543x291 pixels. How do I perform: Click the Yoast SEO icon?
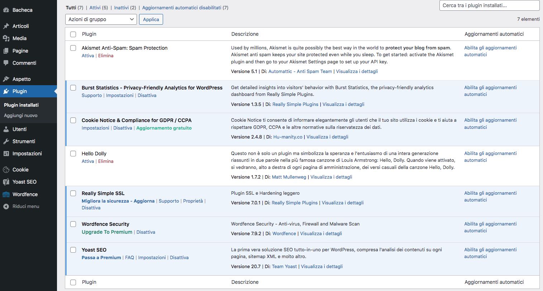pyautogui.click(x=6, y=182)
